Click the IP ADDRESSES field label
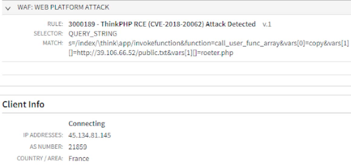 (43, 135)
